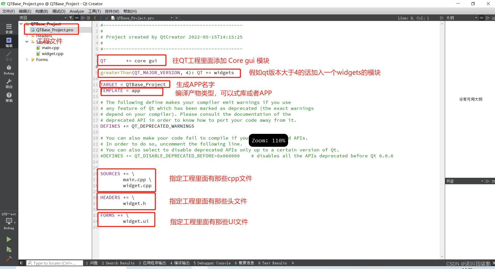Show the 3 应用程序输出 pane

click(153, 263)
